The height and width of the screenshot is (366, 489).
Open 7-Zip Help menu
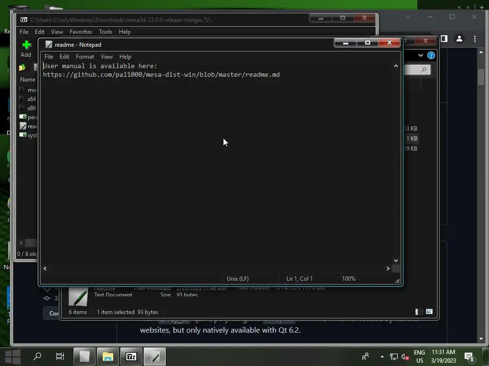pyautogui.click(x=125, y=32)
